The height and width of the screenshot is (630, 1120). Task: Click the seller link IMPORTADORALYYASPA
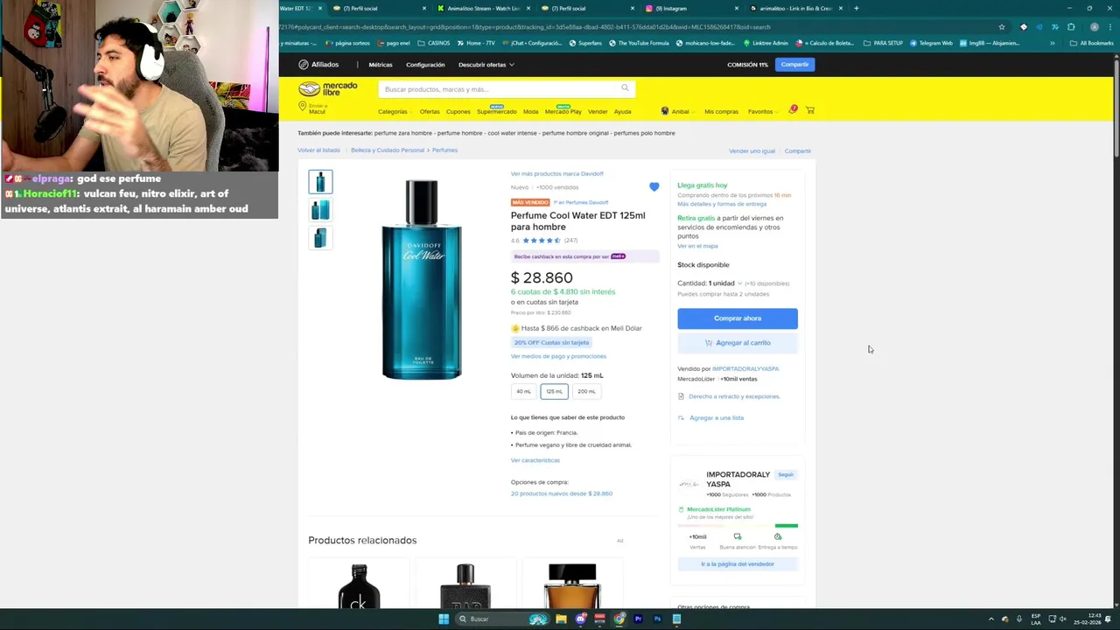pyautogui.click(x=745, y=369)
